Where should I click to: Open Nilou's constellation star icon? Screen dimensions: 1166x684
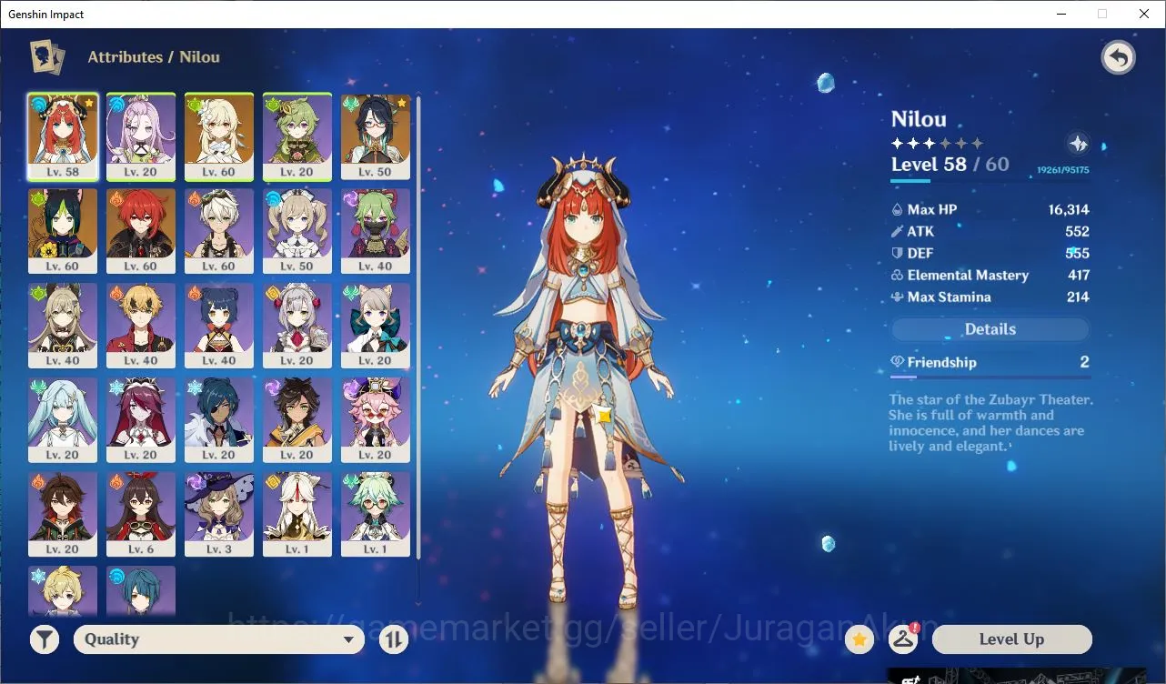point(1078,144)
